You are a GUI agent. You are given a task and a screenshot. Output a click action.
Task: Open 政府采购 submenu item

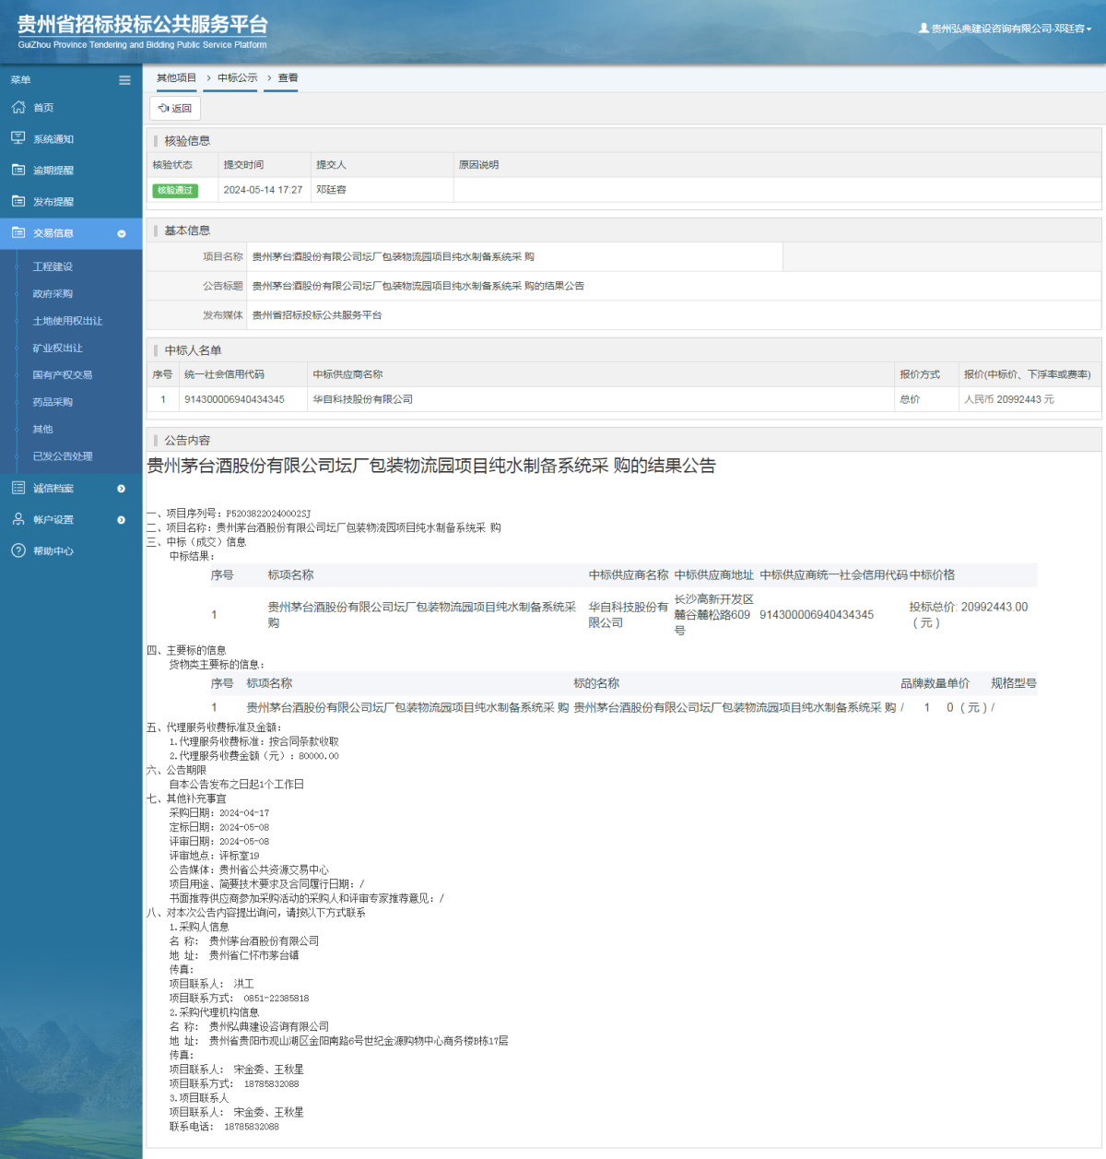pos(53,293)
